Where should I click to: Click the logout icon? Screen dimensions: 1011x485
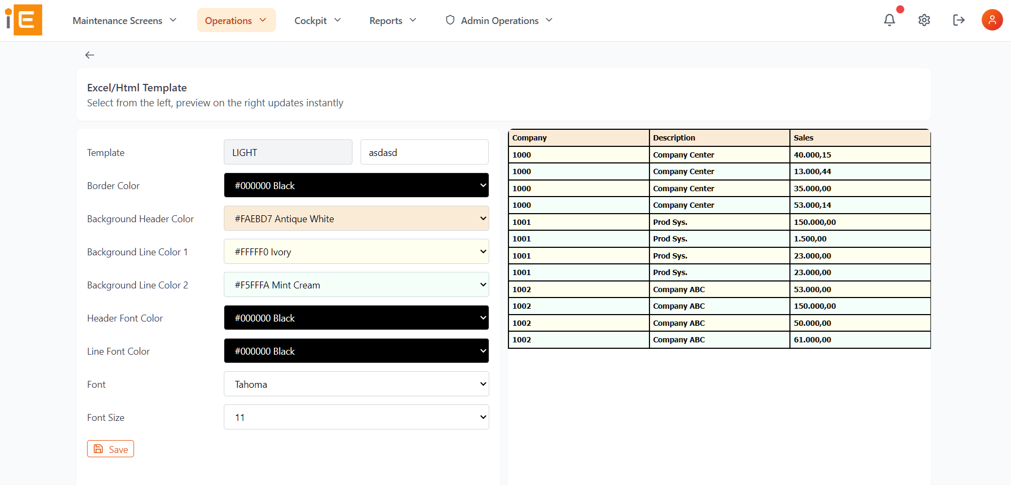tap(959, 20)
